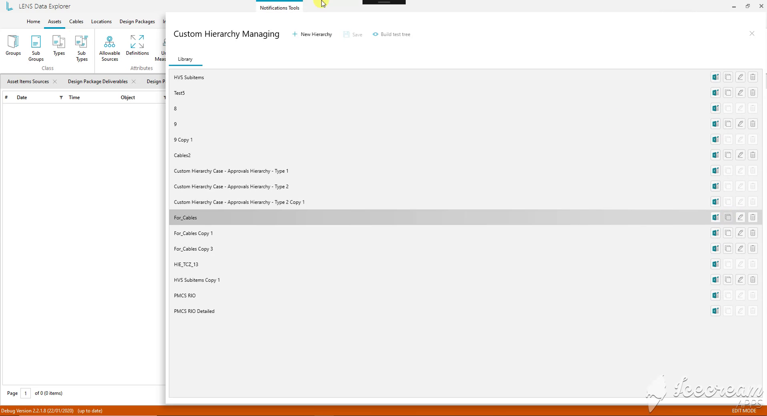This screenshot has width=767, height=416.
Task: Click the page number input field
Action: point(26,393)
